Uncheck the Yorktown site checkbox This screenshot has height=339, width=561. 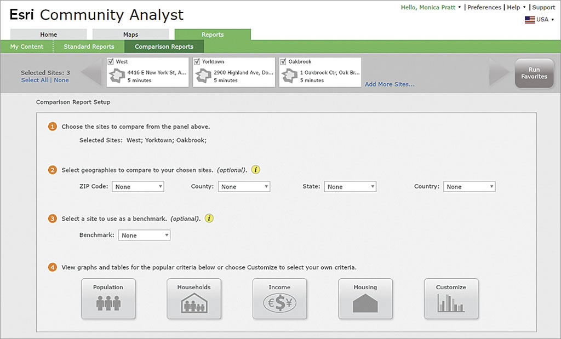197,61
